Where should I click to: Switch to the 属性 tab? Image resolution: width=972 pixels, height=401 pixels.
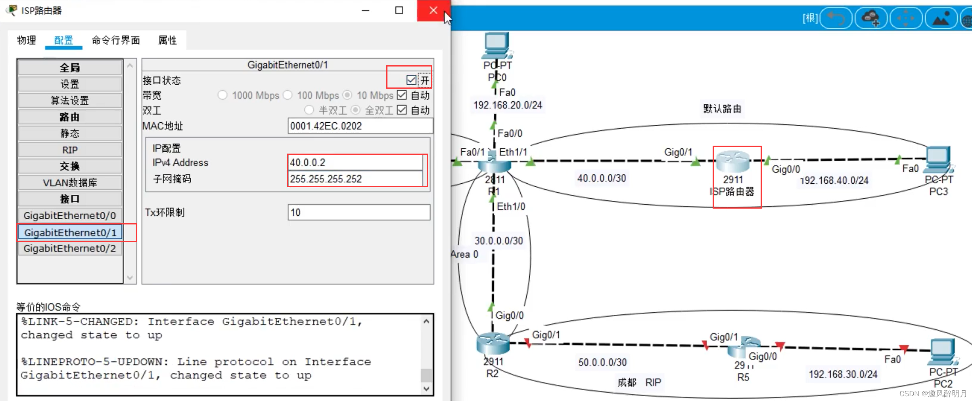[167, 40]
